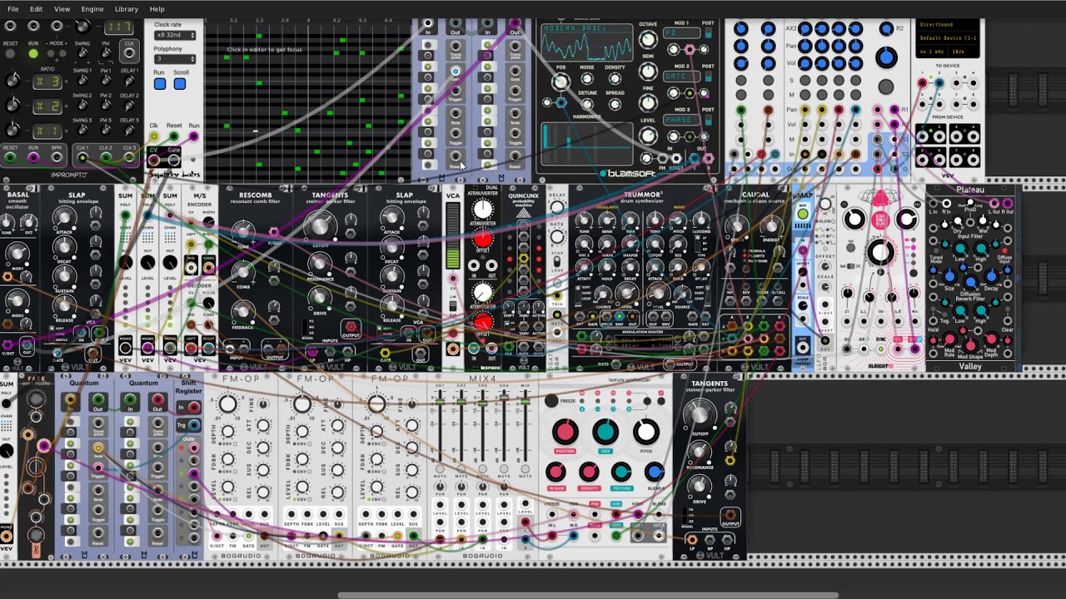Click the LEVEL knob on Blamsoft oscillator
The height and width of the screenshot is (599, 1066).
(648, 135)
